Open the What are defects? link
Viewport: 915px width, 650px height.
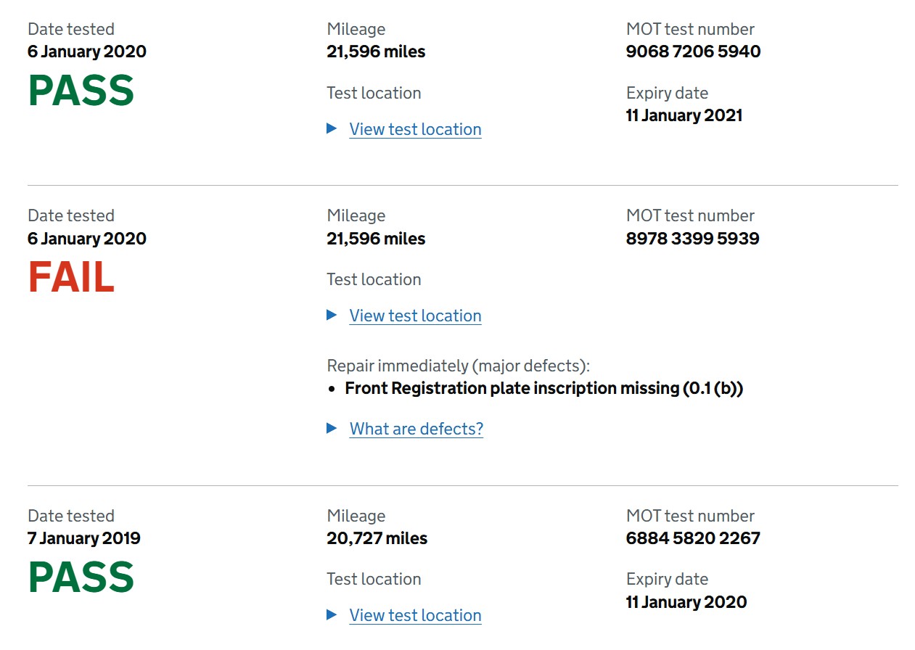coord(417,429)
